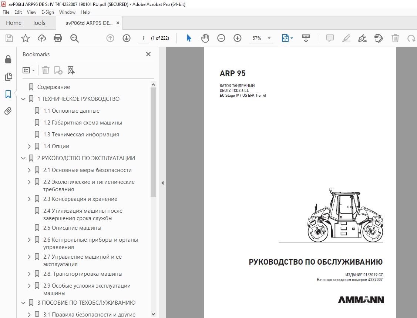Open the File menu
417x318 pixels.
point(6,12)
